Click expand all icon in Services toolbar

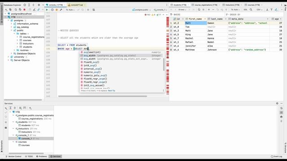click(10, 108)
